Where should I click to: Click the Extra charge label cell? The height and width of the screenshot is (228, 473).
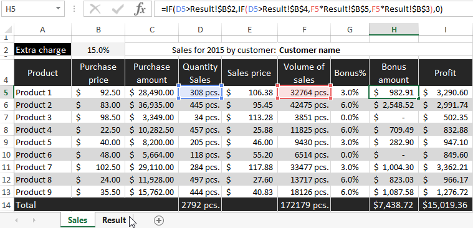(x=42, y=50)
